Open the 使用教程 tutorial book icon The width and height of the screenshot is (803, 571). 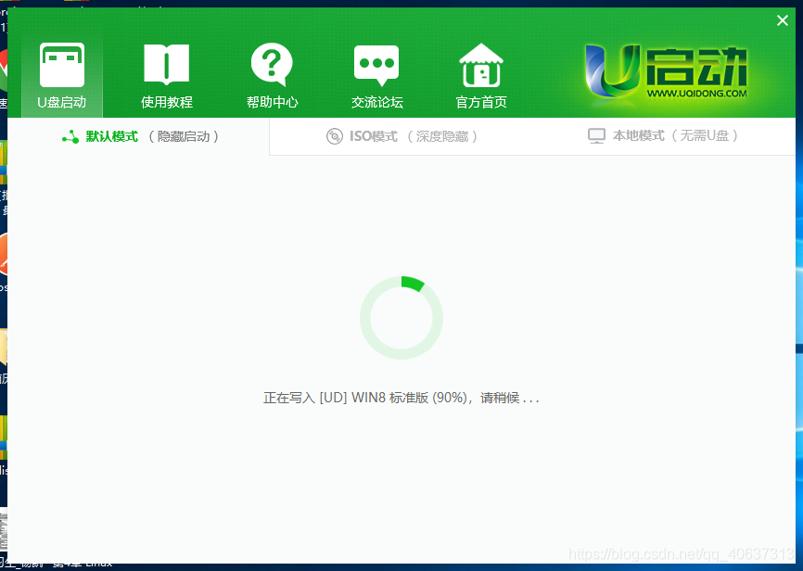(x=166, y=65)
